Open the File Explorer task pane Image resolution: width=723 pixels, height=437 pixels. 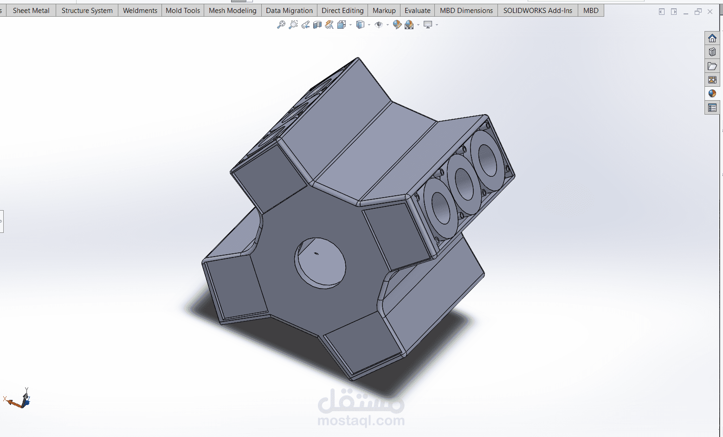[712, 66]
